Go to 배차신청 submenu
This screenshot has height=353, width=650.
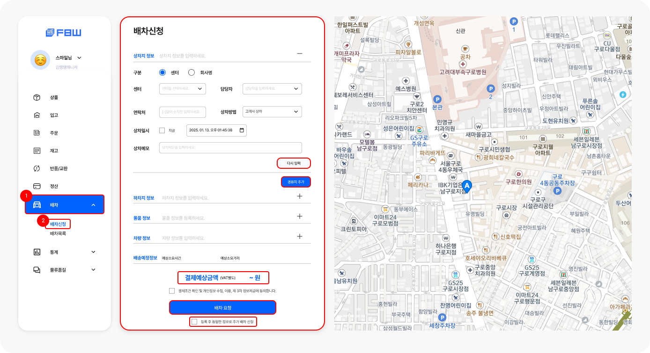click(x=58, y=224)
